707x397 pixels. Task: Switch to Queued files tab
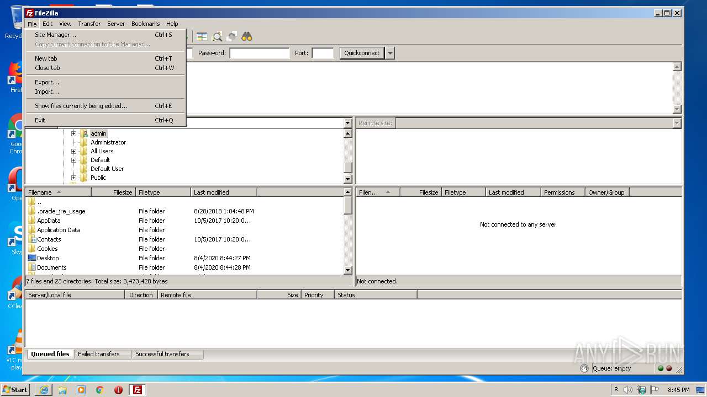click(50, 354)
